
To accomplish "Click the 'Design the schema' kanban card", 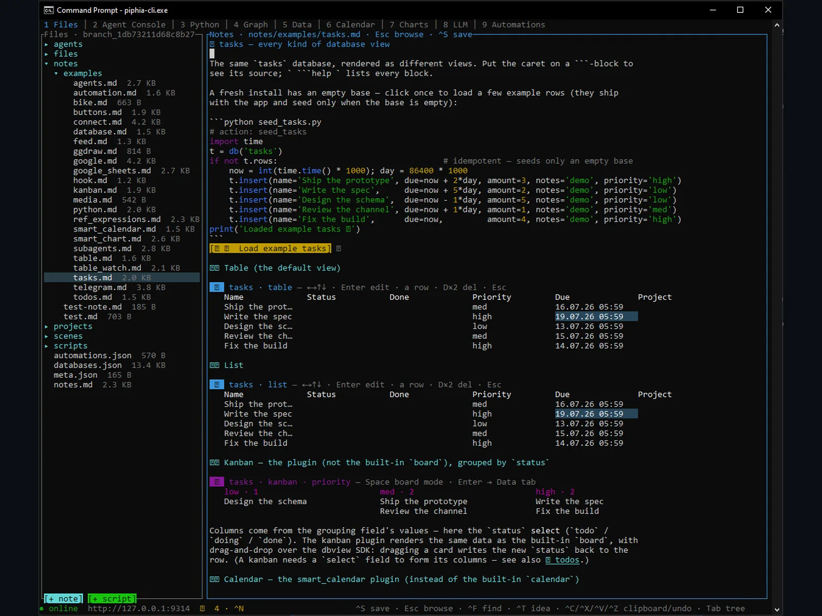I will tap(265, 502).
